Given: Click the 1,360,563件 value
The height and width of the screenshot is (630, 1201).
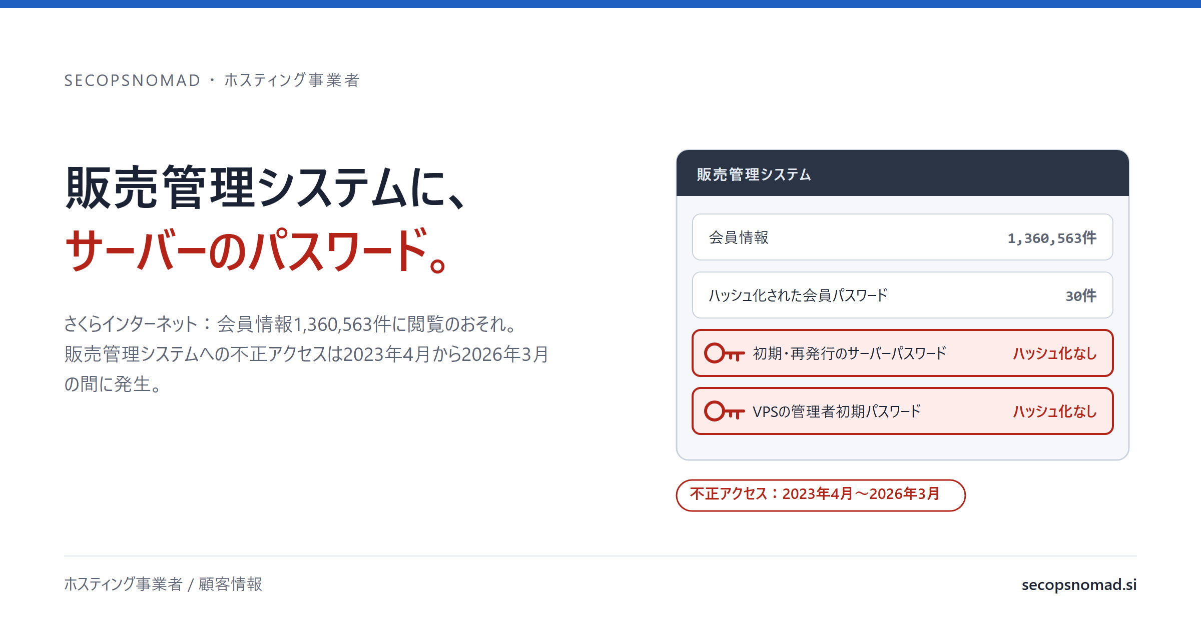Looking at the screenshot, I should tap(1051, 238).
